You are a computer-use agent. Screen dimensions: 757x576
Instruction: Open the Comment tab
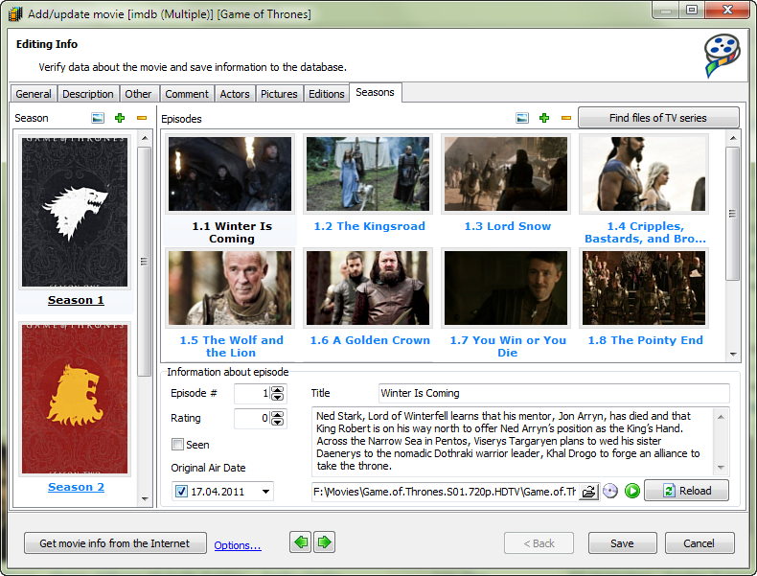187,94
